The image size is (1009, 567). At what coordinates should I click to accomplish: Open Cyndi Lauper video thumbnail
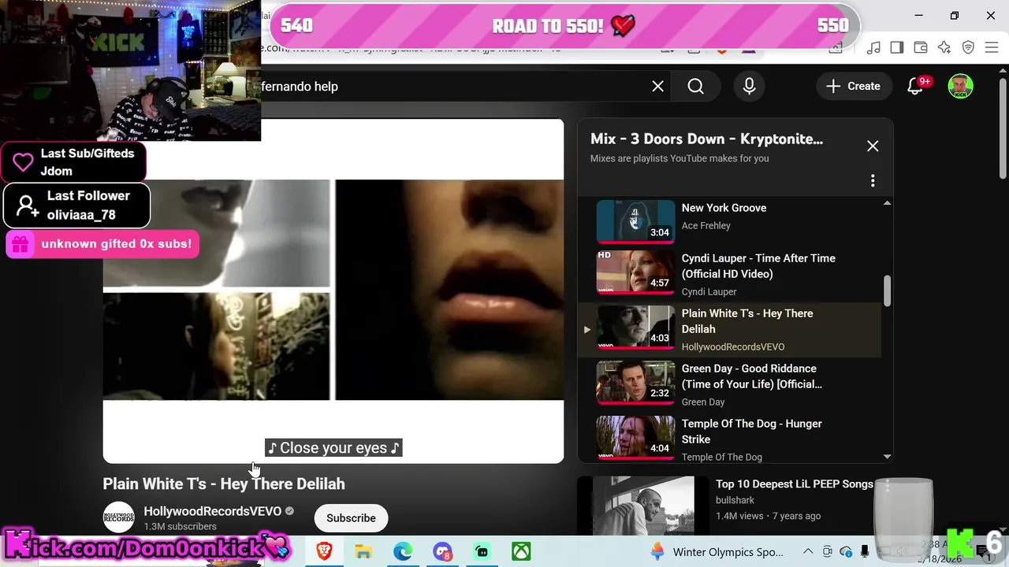point(635,272)
